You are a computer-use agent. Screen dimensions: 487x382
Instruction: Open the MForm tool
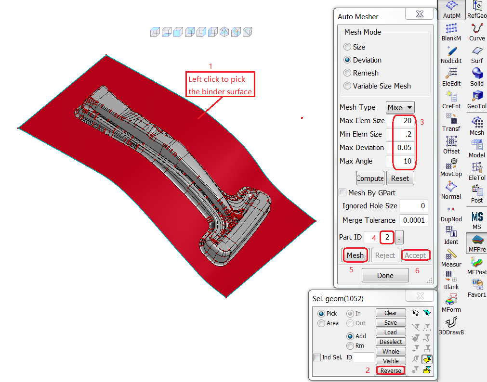[x=451, y=304]
